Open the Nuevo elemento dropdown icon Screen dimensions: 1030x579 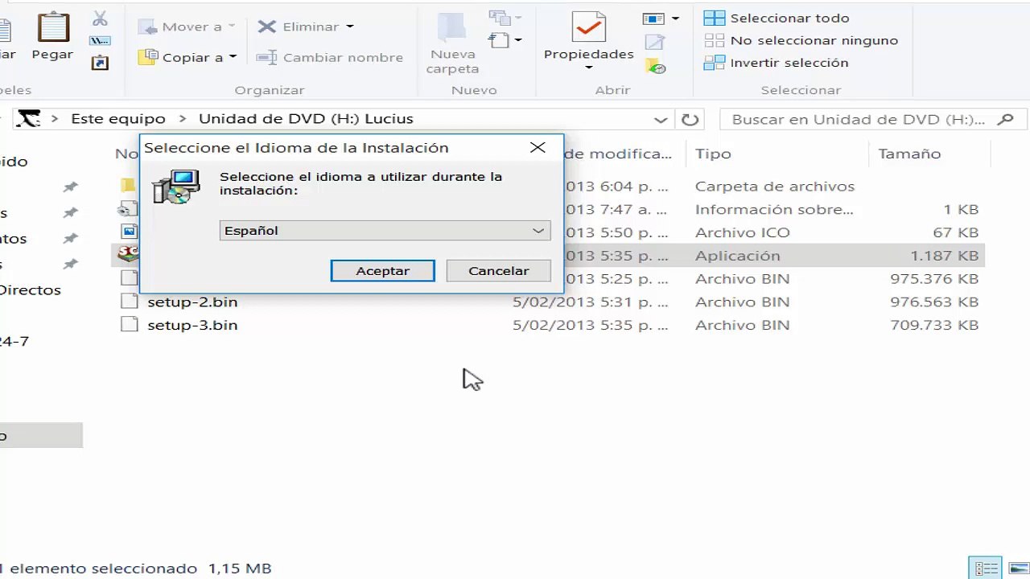click(x=505, y=17)
